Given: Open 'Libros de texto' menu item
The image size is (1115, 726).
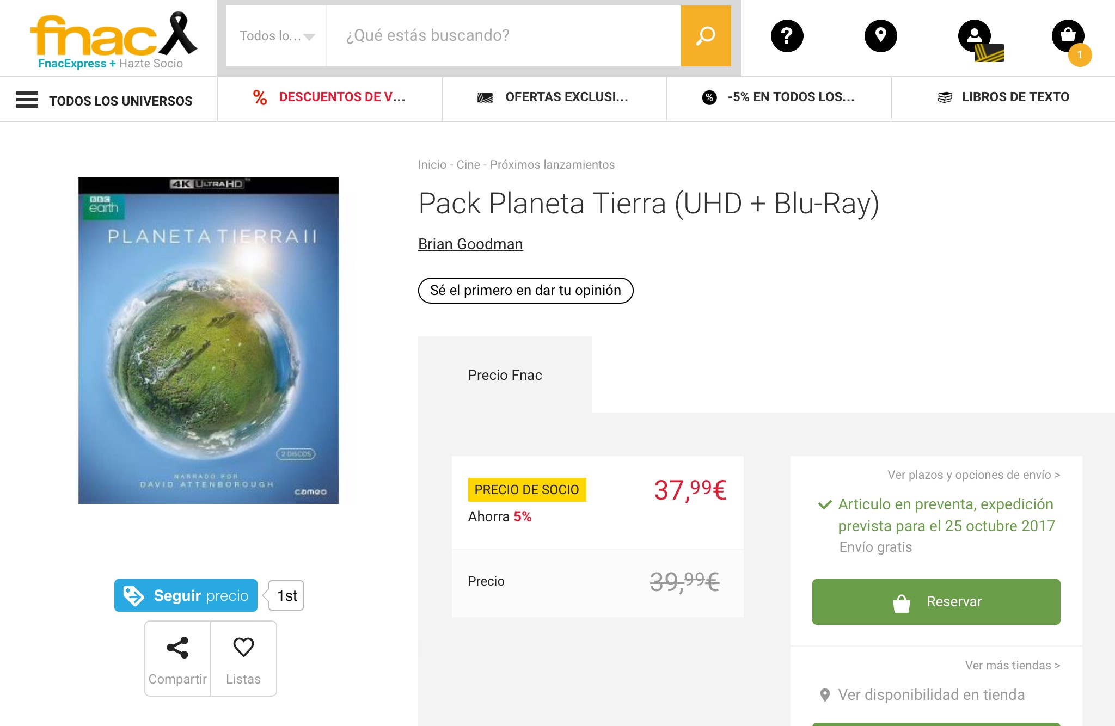Looking at the screenshot, I should click(1003, 97).
